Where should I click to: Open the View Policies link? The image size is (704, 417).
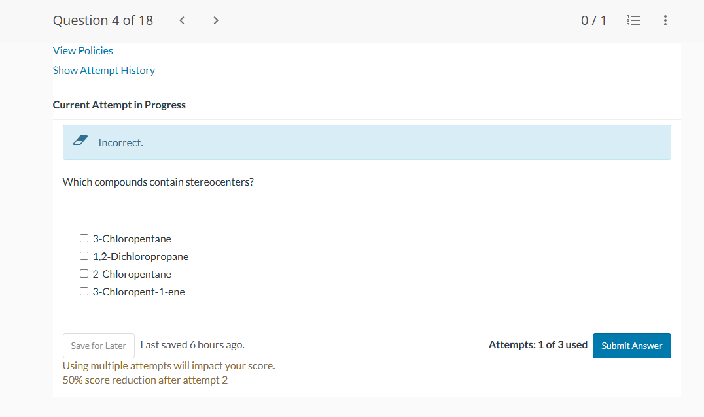(83, 51)
